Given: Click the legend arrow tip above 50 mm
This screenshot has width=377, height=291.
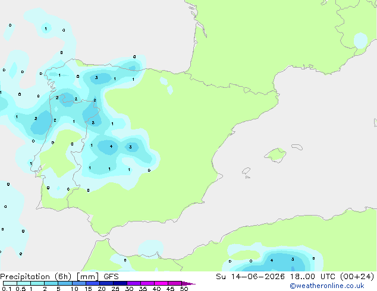Looking at the screenshot, I should coord(188,283).
